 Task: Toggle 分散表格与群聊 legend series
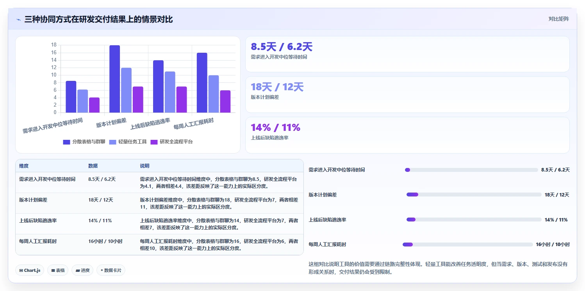coord(84,142)
